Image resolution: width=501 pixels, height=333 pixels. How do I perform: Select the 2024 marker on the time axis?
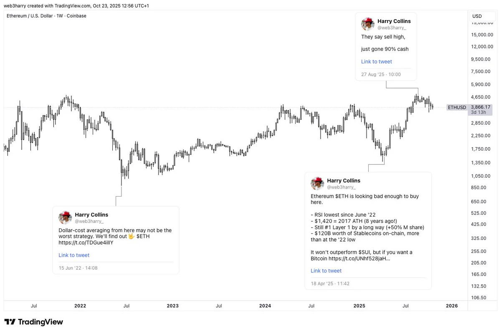(x=265, y=305)
